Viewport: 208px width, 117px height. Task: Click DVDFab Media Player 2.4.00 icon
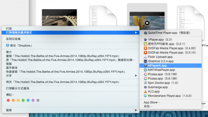145,48
